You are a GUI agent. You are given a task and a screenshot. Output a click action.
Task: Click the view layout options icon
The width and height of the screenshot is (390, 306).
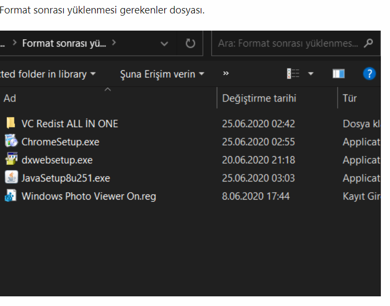click(x=293, y=74)
